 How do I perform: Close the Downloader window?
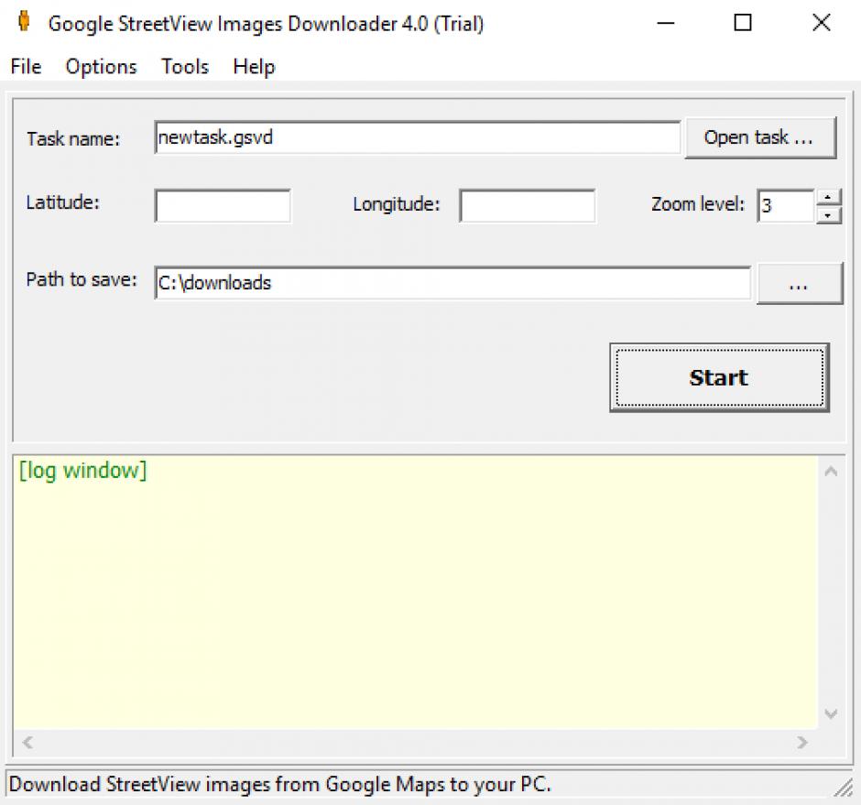click(822, 23)
